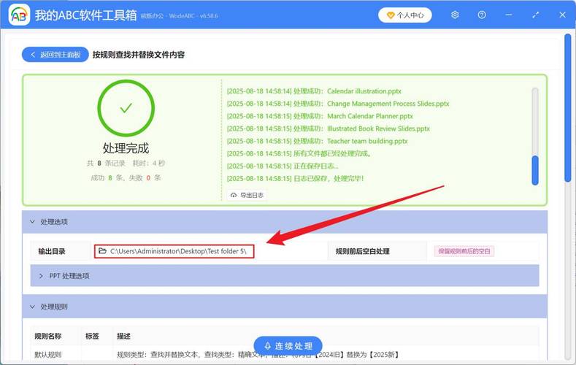Select log line Illustrated Book Review Slides.pptx
The height and width of the screenshot is (365, 576).
click(328, 128)
